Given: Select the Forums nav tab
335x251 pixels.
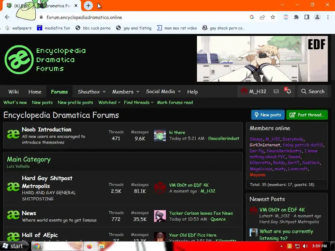Looking at the screenshot, I should pyautogui.click(x=60, y=92).
